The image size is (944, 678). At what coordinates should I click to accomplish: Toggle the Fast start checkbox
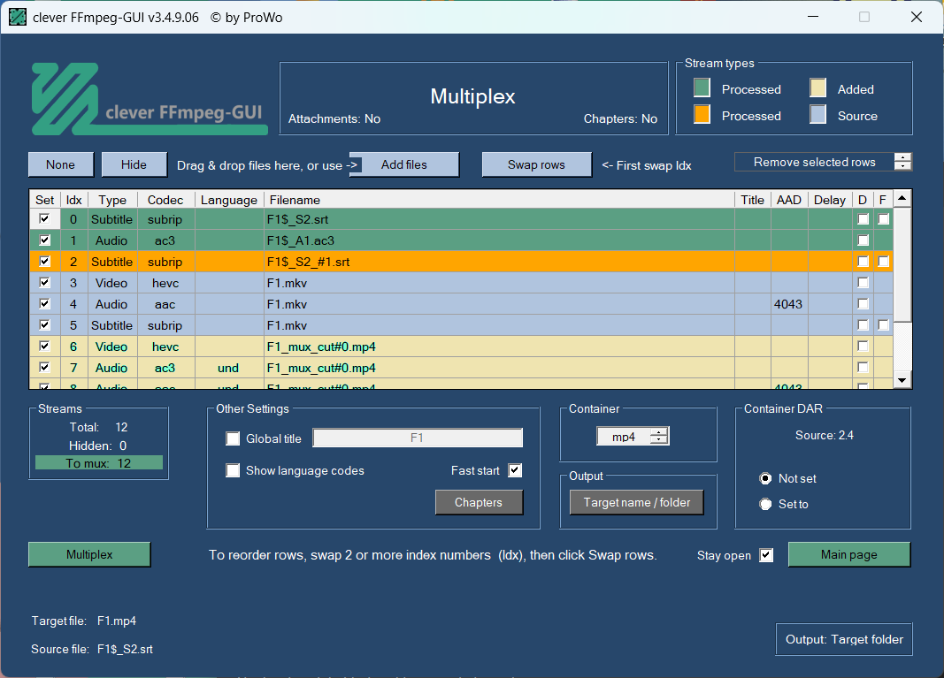tap(515, 470)
